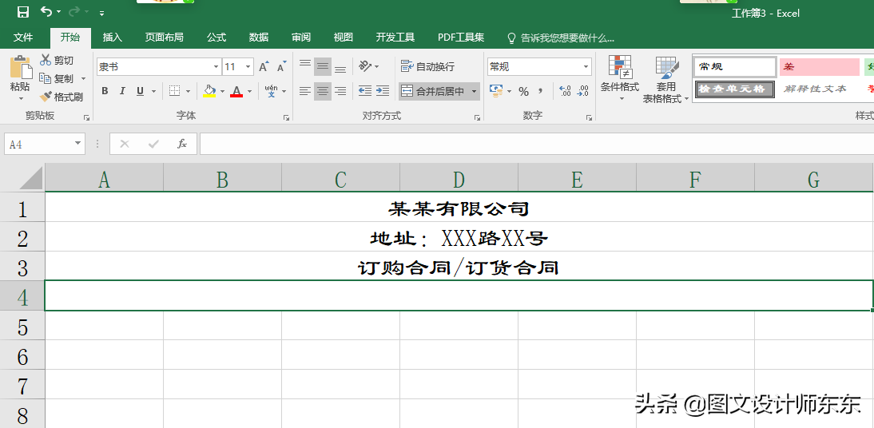This screenshot has height=428, width=874.
Task: Switch to the 页面布局 tab
Action: 164,38
